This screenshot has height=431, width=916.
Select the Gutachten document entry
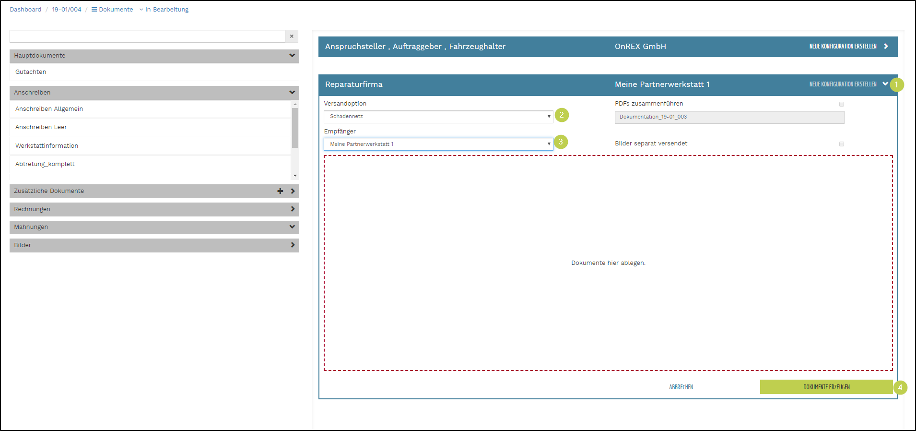click(31, 72)
